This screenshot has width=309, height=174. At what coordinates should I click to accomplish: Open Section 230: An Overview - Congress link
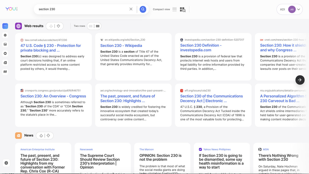(53, 96)
